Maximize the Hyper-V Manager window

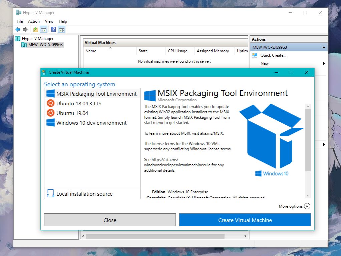pyautogui.click(x=305, y=12)
